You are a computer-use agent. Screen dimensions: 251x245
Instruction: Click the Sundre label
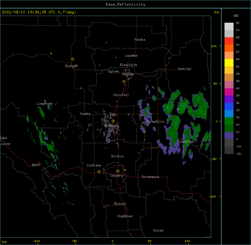(85, 114)
